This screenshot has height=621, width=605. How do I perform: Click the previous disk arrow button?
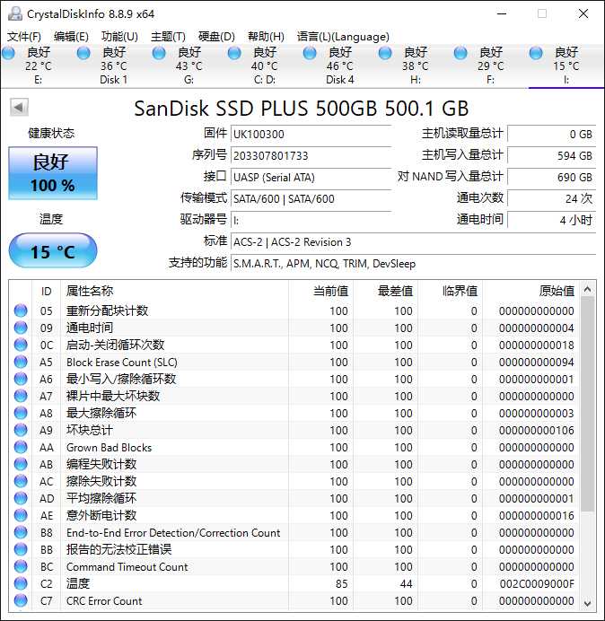[18, 108]
